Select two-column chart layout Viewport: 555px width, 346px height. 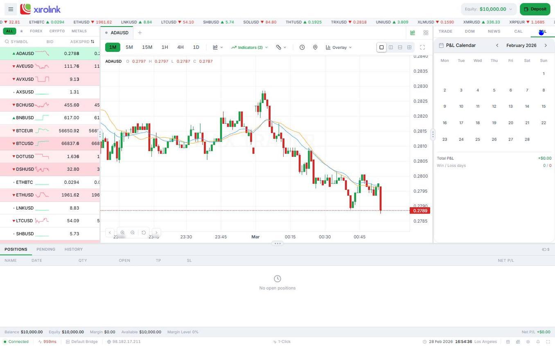pos(391,47)
